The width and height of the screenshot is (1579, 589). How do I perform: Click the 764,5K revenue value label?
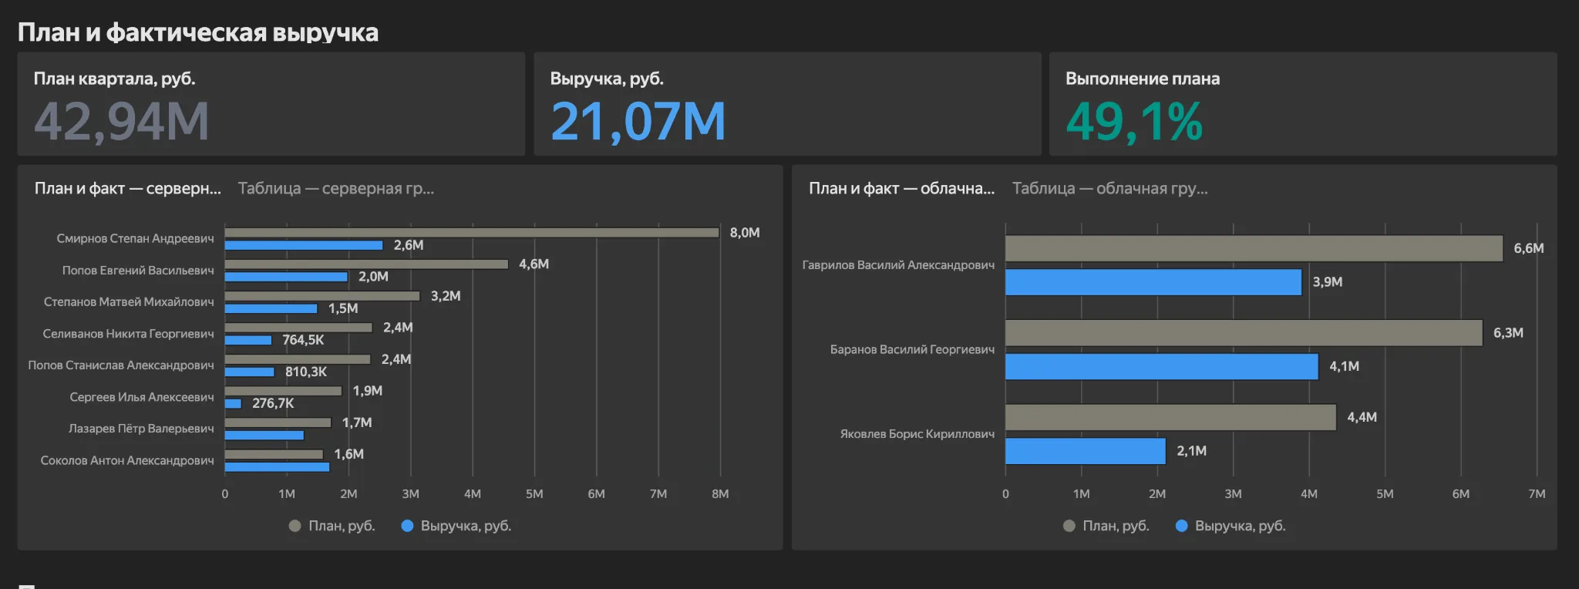pos(303,340)
